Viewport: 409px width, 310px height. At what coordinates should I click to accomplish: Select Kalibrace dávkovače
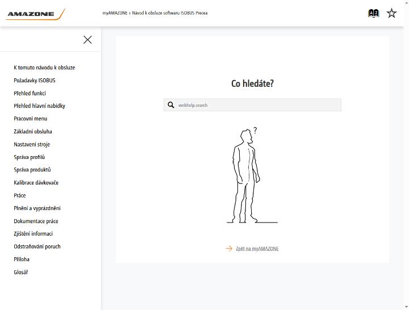pos(36,182)
